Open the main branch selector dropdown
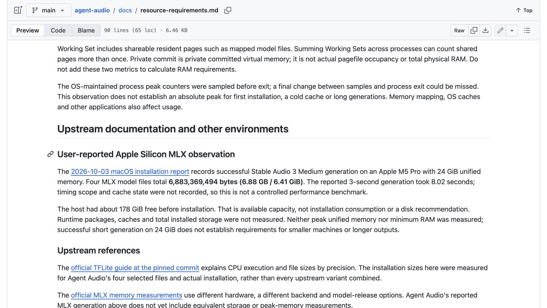Image resolution: width=547 pixels, height=308 pixels. (x=48, y=10)
